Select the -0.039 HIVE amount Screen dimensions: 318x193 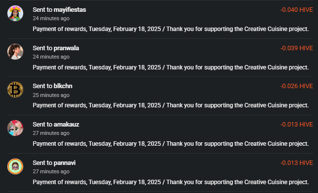(x=296, y=48)
